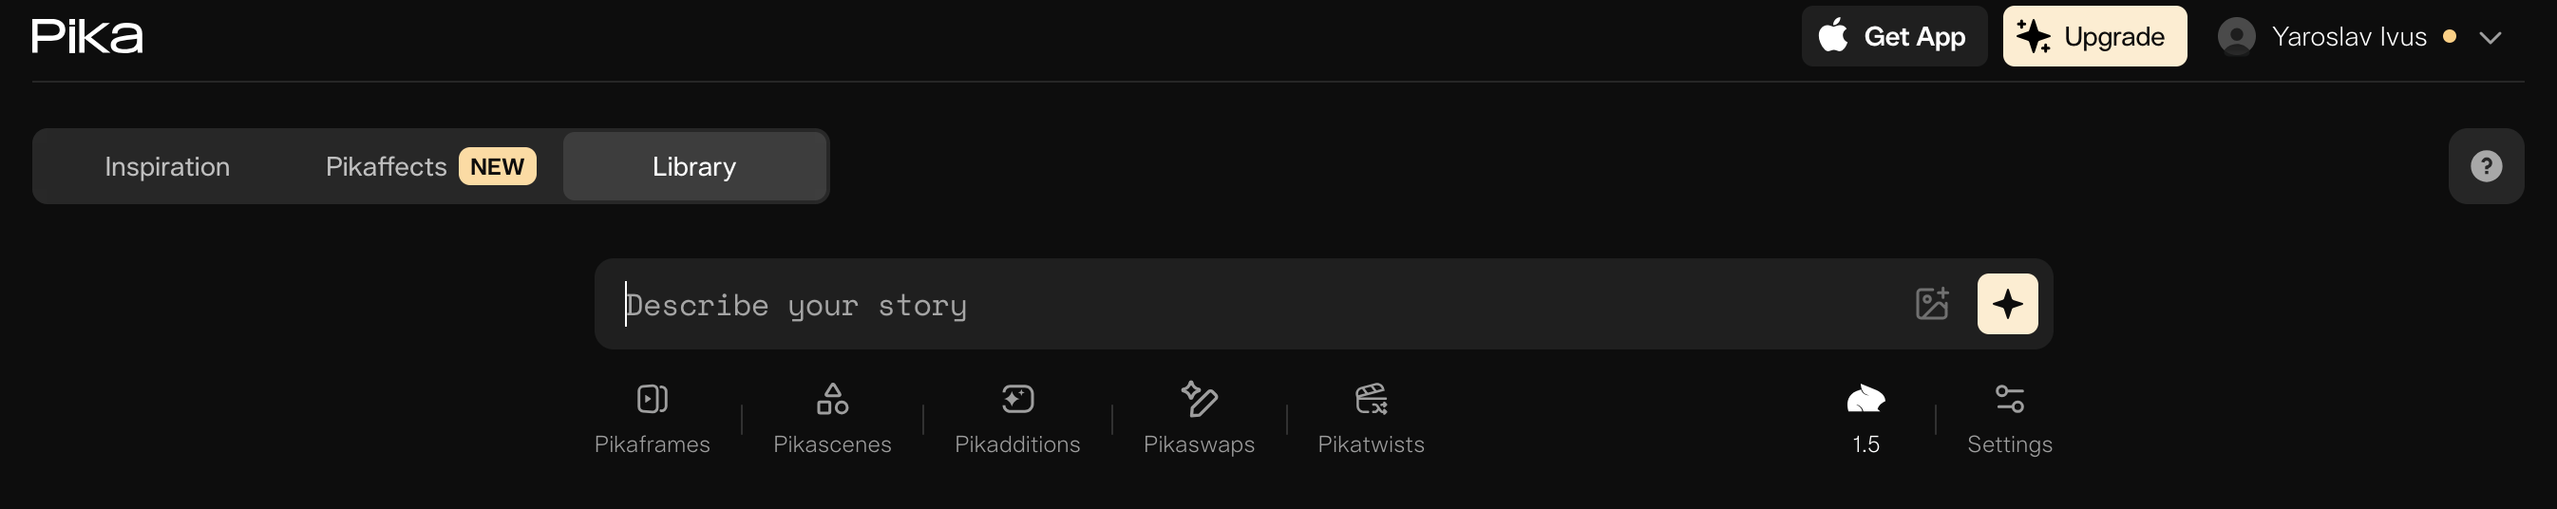Click the Yaroslav Ivus username
Viewport: 2557px width, 509px height.
pos(2347,37)
